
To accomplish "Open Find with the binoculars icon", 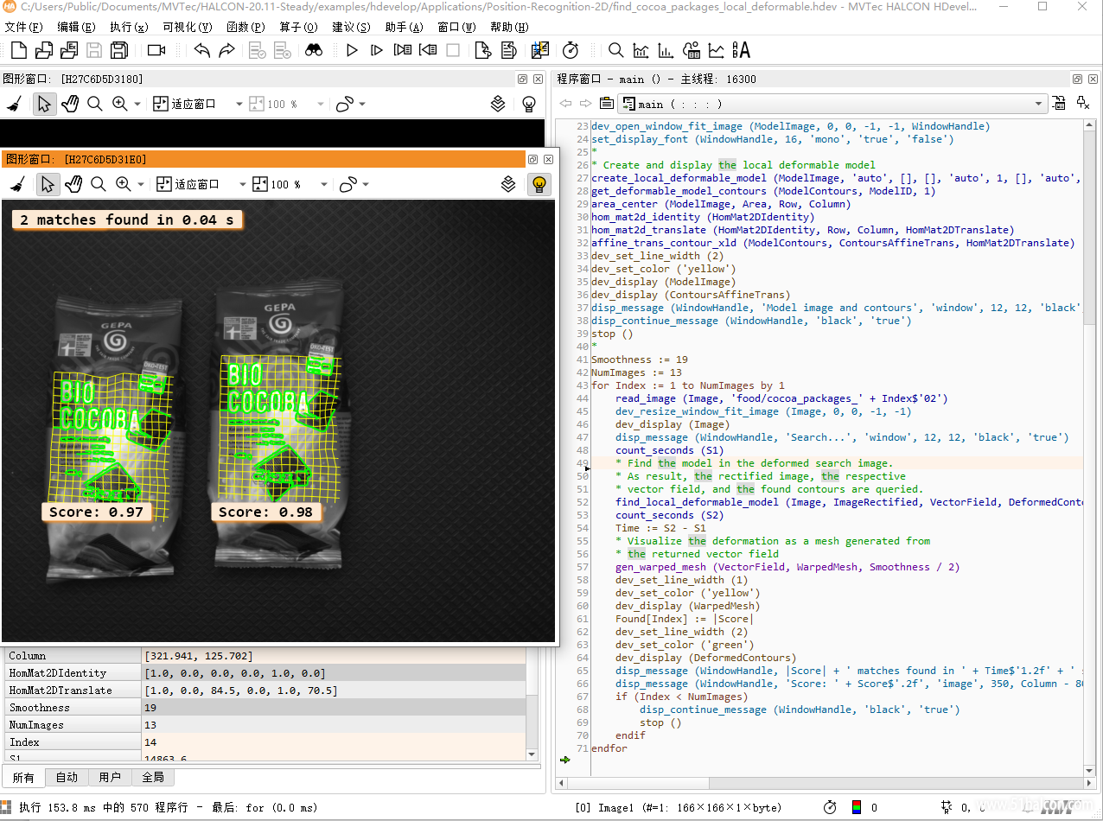I will (314, 50).
